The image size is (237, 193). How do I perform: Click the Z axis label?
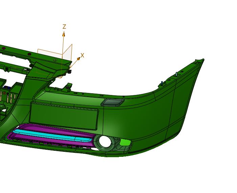coord(64,27)
